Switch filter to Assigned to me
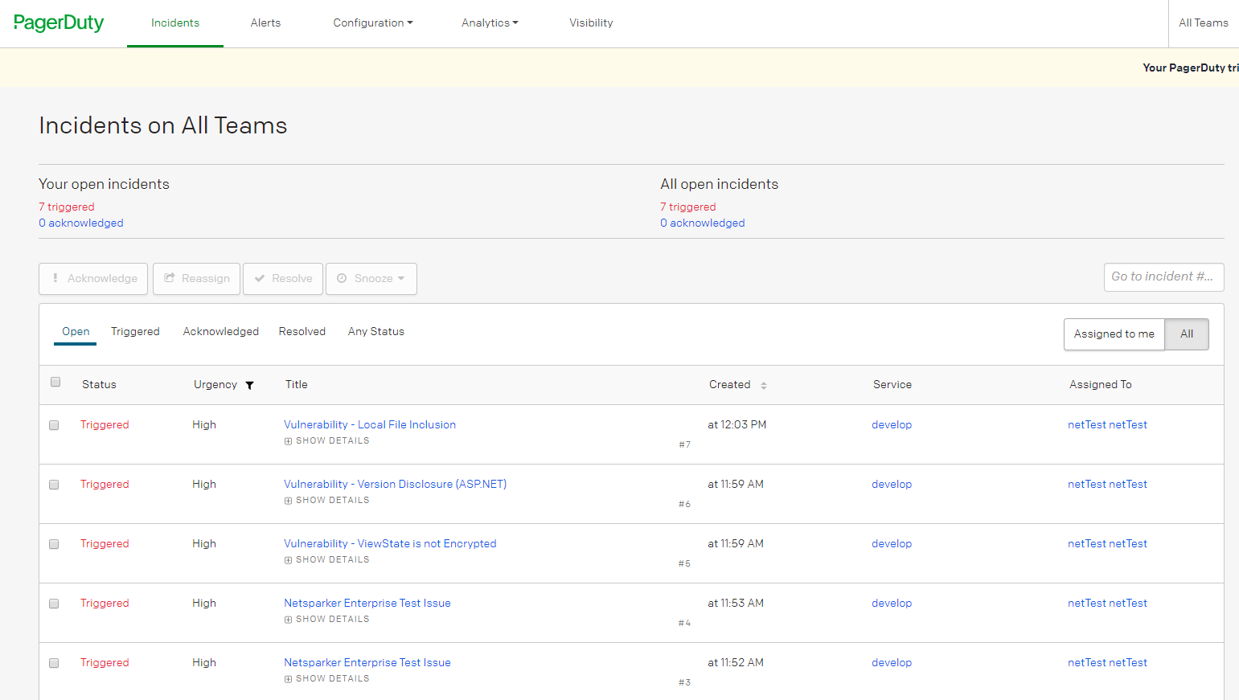 pos(1114,334)
